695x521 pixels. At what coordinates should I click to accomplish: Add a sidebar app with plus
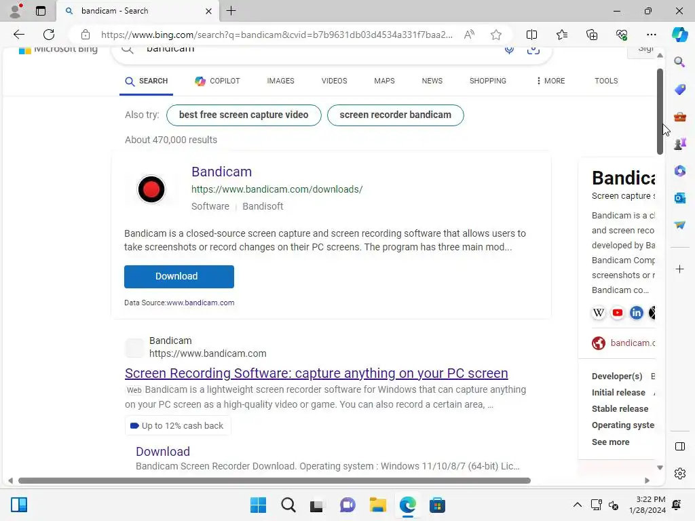679,269
